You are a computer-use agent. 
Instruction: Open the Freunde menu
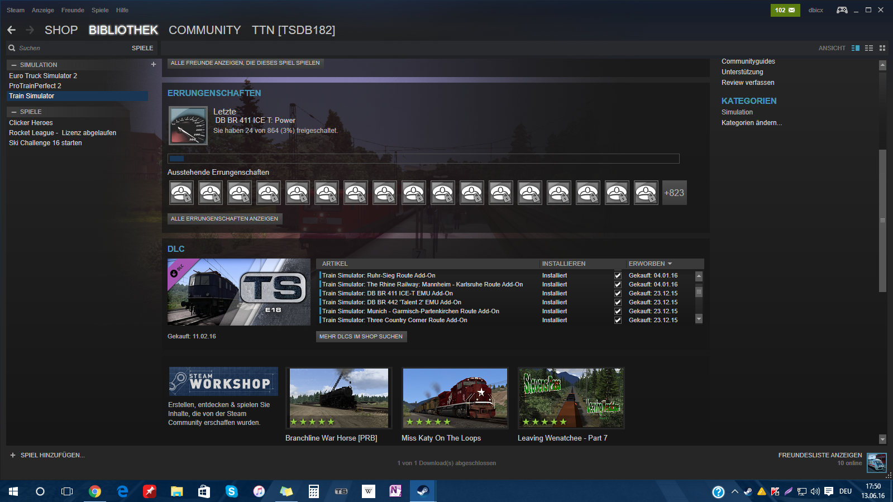pyautogui.click(x=73, y=10)
